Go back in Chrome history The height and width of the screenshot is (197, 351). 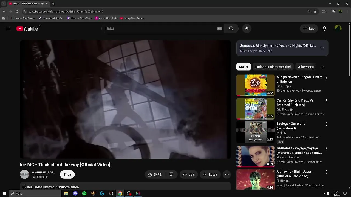[4, 11]
